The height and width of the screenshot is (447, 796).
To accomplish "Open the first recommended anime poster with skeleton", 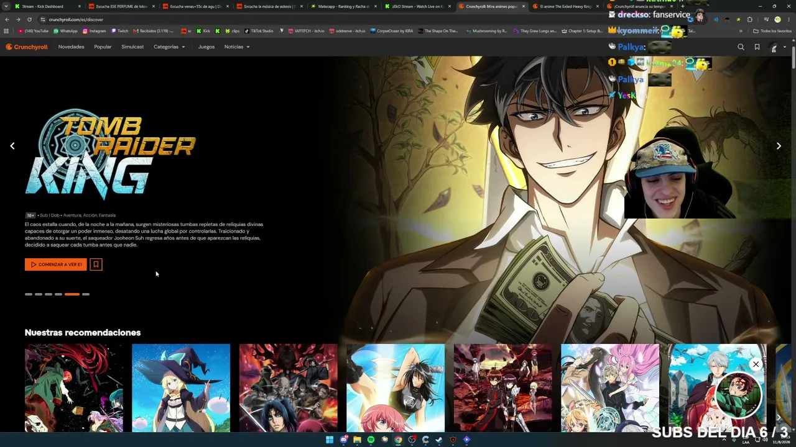I will point(74,388).
